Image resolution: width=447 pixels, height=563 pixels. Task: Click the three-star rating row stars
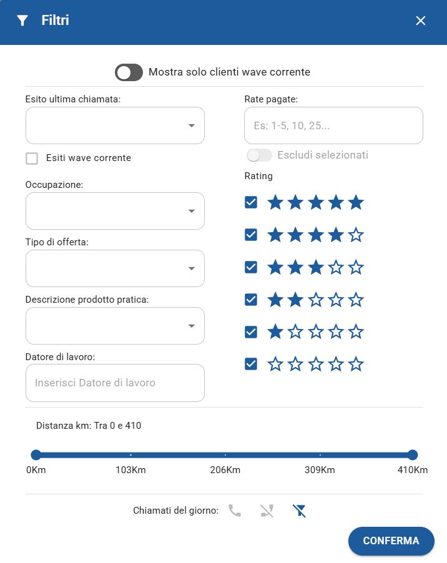tap(315, 268)
